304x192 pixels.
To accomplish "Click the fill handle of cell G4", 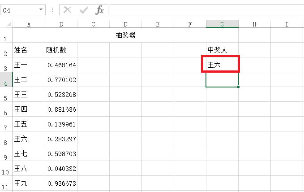I will [x=238, y=87].
